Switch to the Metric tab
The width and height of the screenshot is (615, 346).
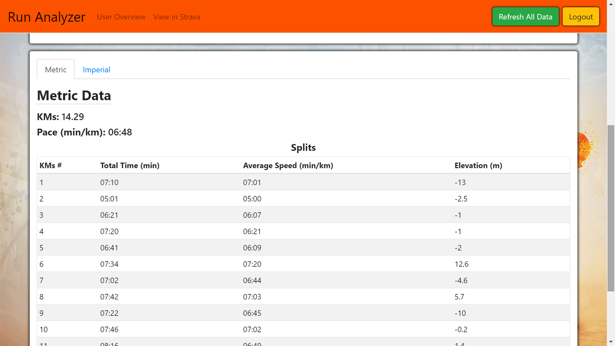[56, 69]
